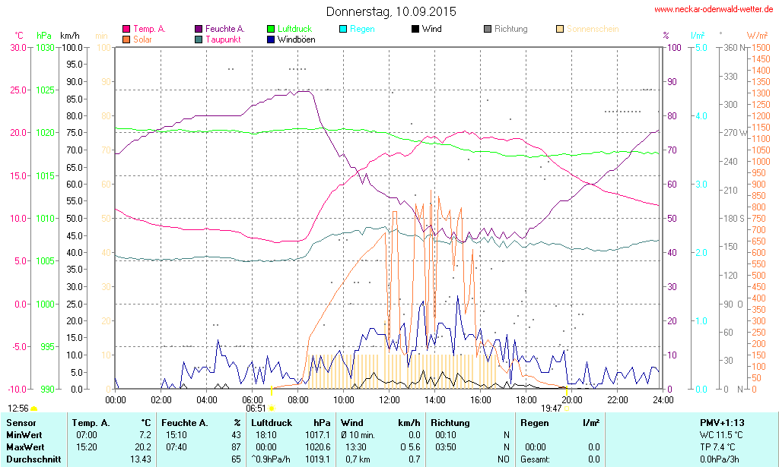
Task: Click the teal Taupunkt legend square
Action: (199, 39)
